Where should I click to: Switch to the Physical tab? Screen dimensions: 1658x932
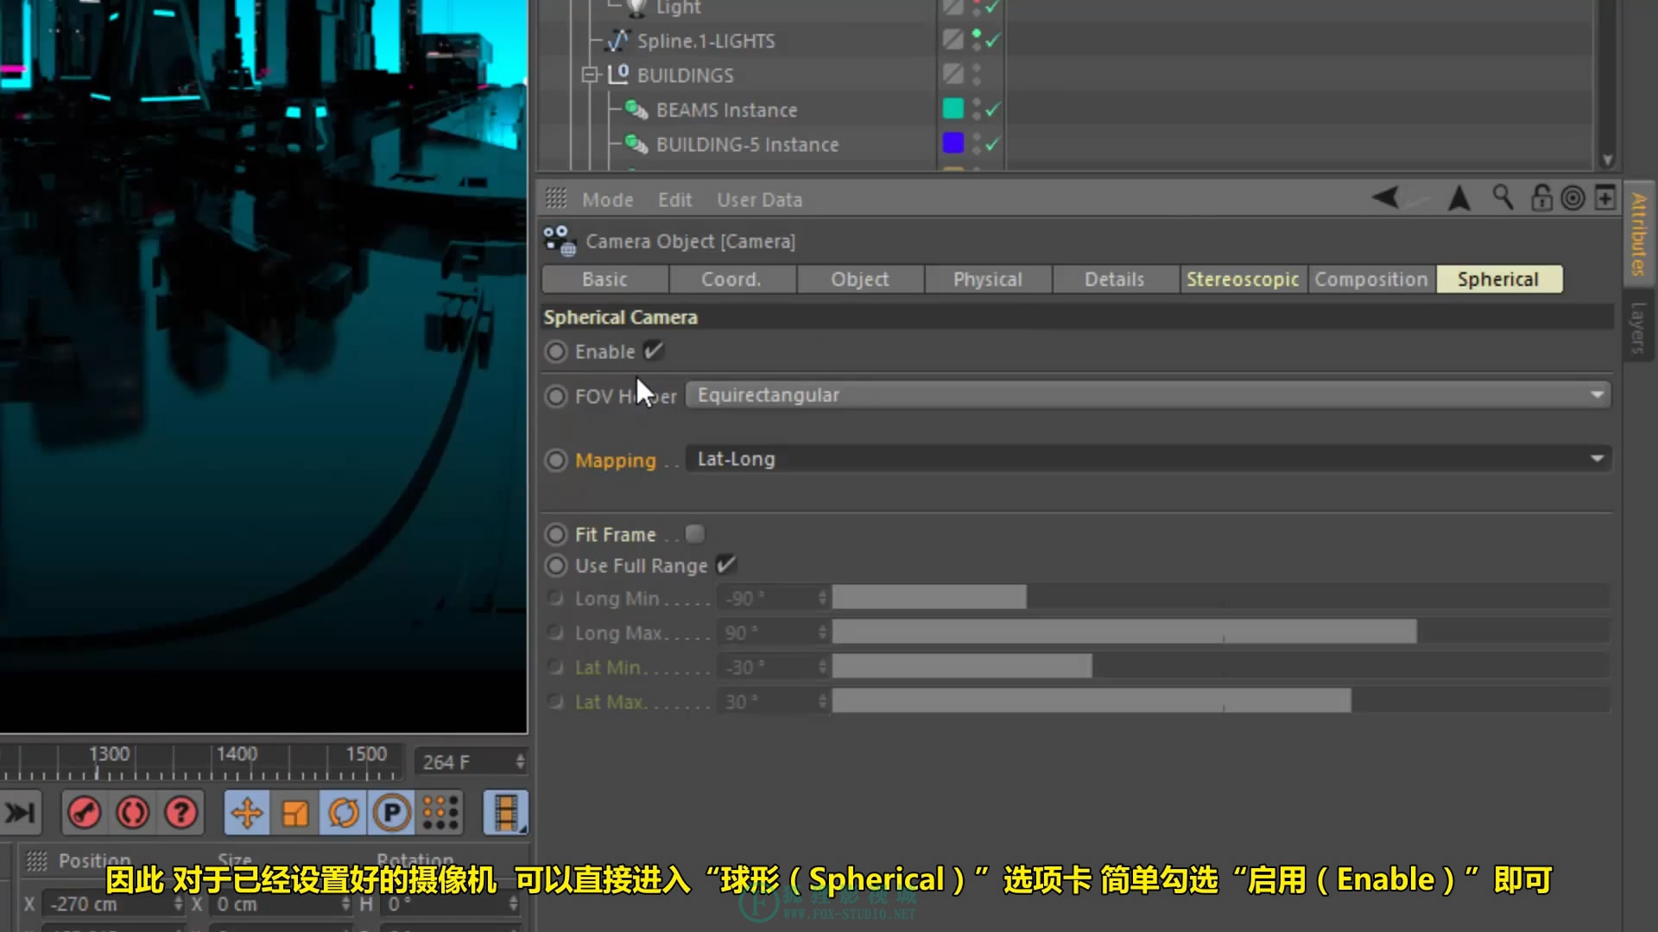coord(988,279)
